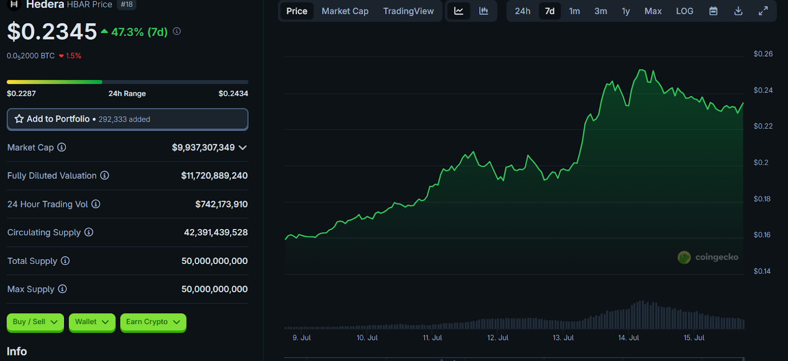
Task: Click info icon beside Fully Diluted Valuation
Action: pos(104,175)
